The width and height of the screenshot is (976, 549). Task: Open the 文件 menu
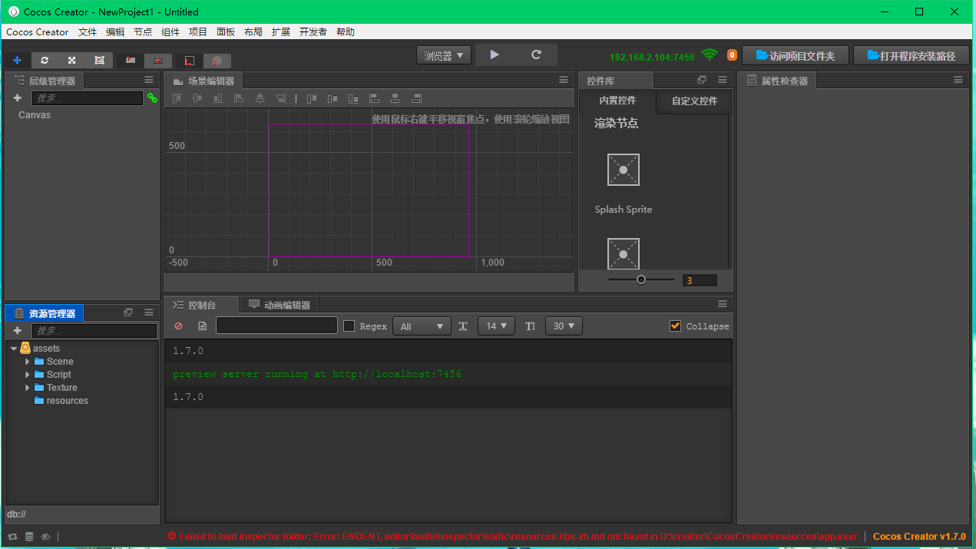88,31
